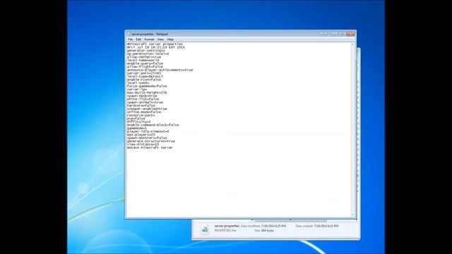Click the 'announce-player-achievements=true' line
The width and height of the screenshot is (452, 254).
click(x=160, y=70)
